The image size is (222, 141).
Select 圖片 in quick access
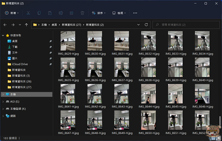[15, 58]
